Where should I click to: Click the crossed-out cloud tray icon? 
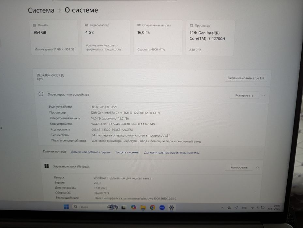(229, 208)
